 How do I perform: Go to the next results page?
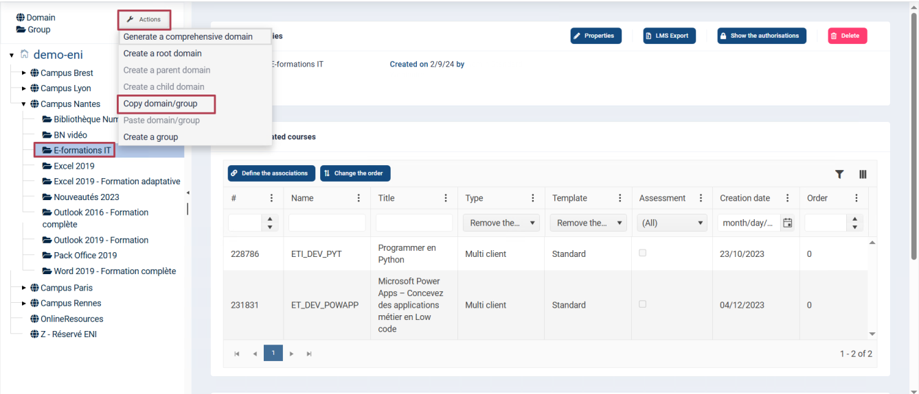point(291,354)
